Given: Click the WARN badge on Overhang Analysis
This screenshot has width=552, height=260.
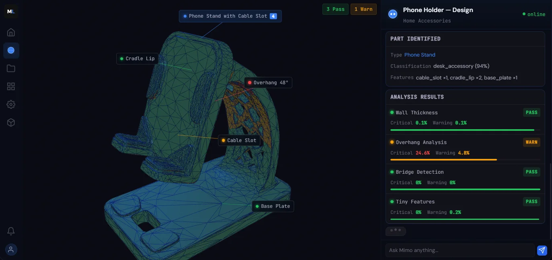Looking at the screenshot, I should (531, 142).
